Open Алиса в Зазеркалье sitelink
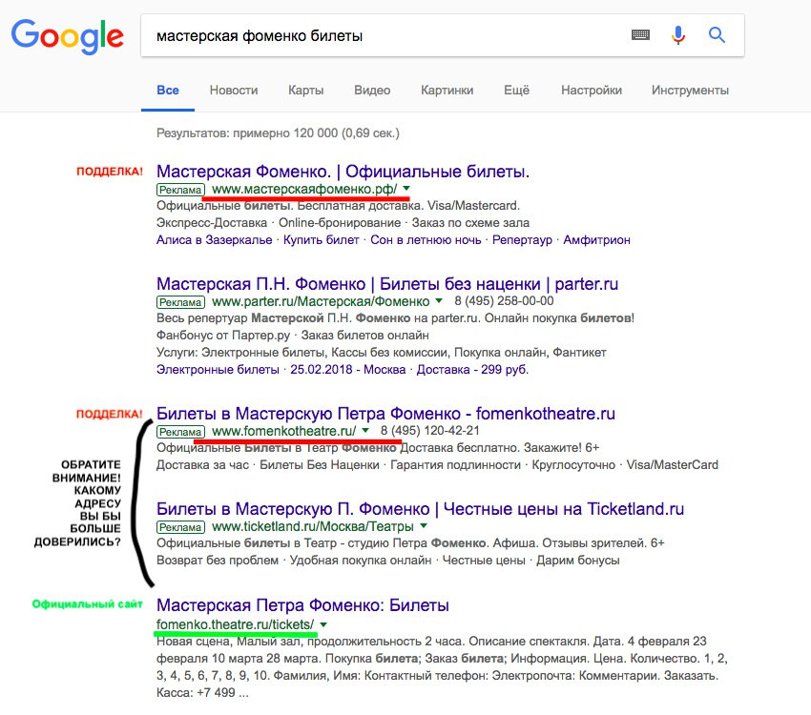Screen dimensions: 811x715 click(214, 239)
